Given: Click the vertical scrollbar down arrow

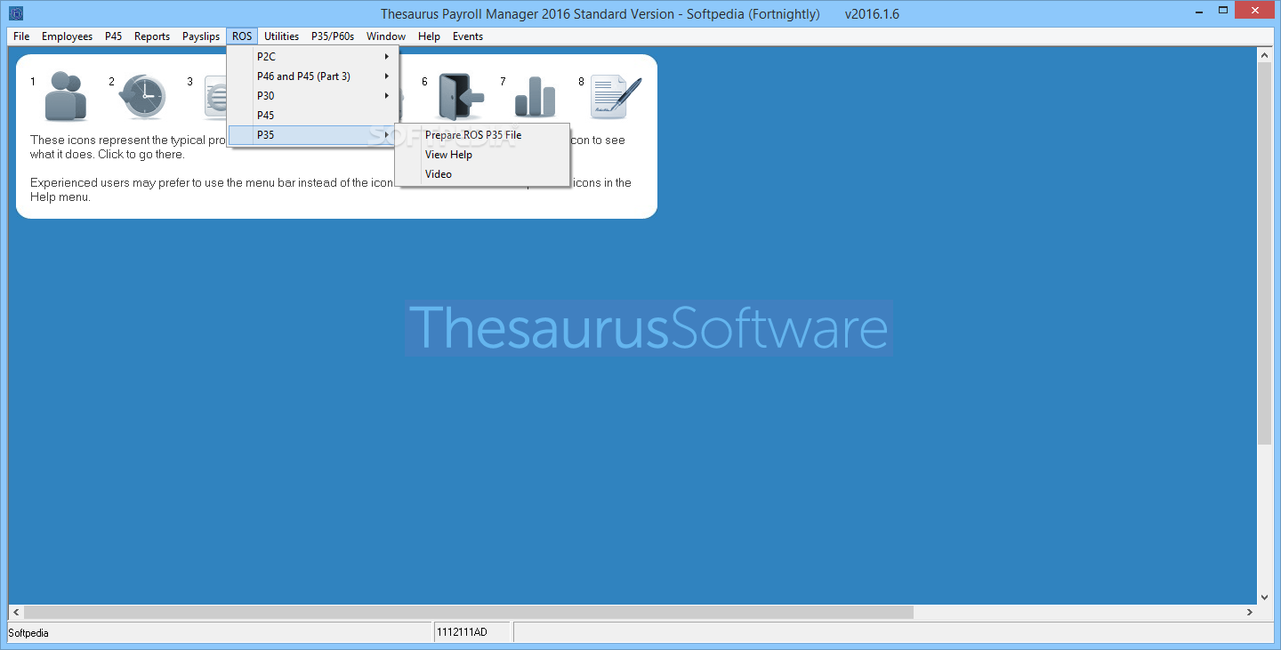Looking at the screenshot, I should (1265, 598).
